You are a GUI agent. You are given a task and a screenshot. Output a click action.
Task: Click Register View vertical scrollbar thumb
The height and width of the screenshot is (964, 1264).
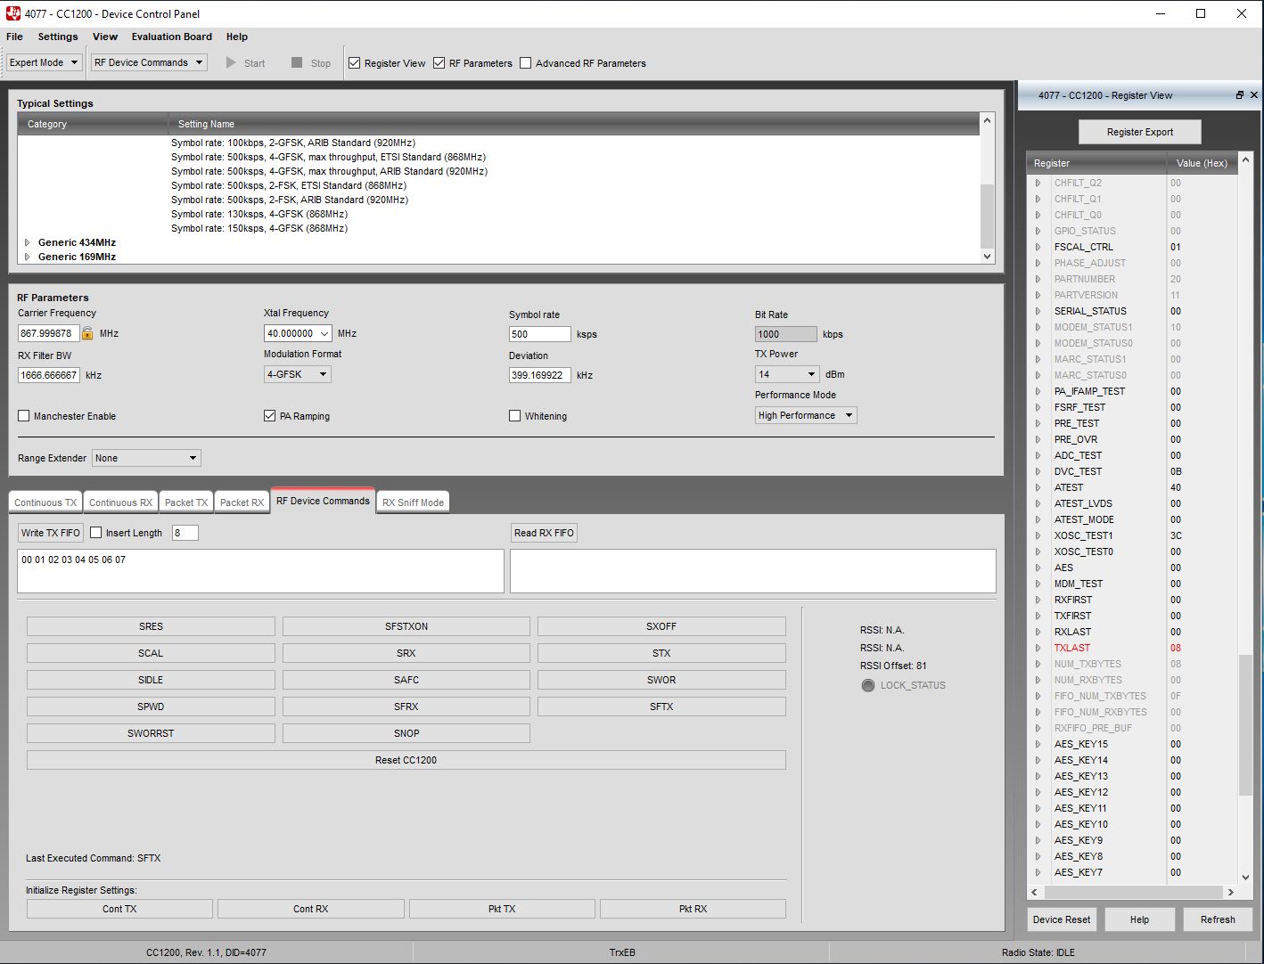click(1245, 725)
